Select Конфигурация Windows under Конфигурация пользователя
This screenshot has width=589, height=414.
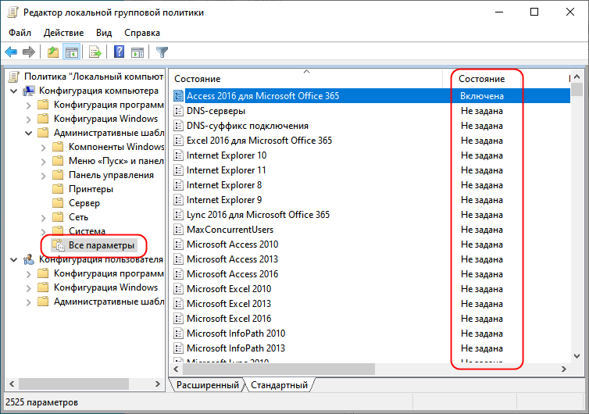tap(106, 287)
